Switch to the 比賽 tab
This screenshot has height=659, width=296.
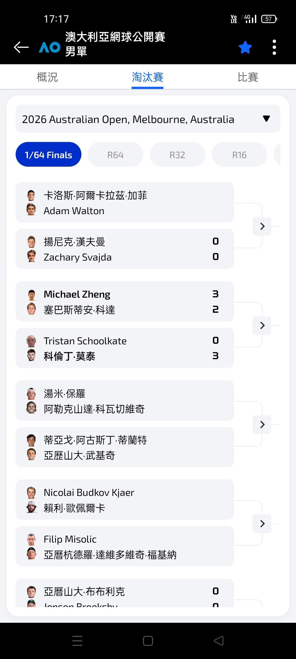point(248,77)
